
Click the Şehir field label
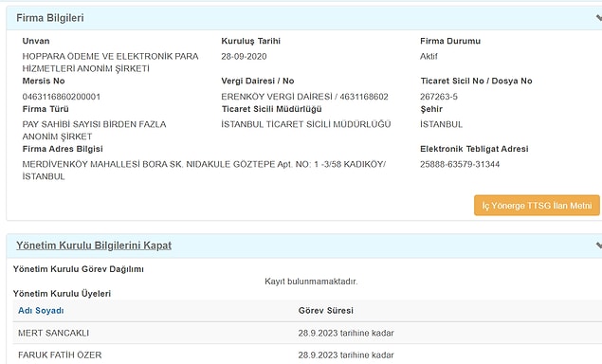(431, 109)
